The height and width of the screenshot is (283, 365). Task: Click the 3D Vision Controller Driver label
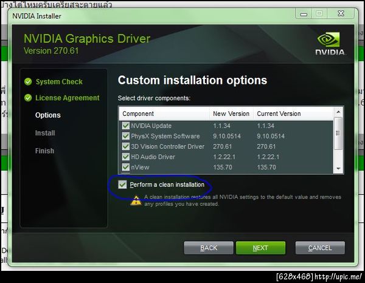pos(168,146)
